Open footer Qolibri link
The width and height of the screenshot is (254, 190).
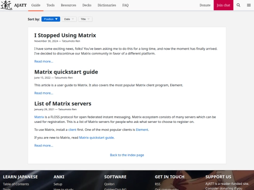click(109, 184)
